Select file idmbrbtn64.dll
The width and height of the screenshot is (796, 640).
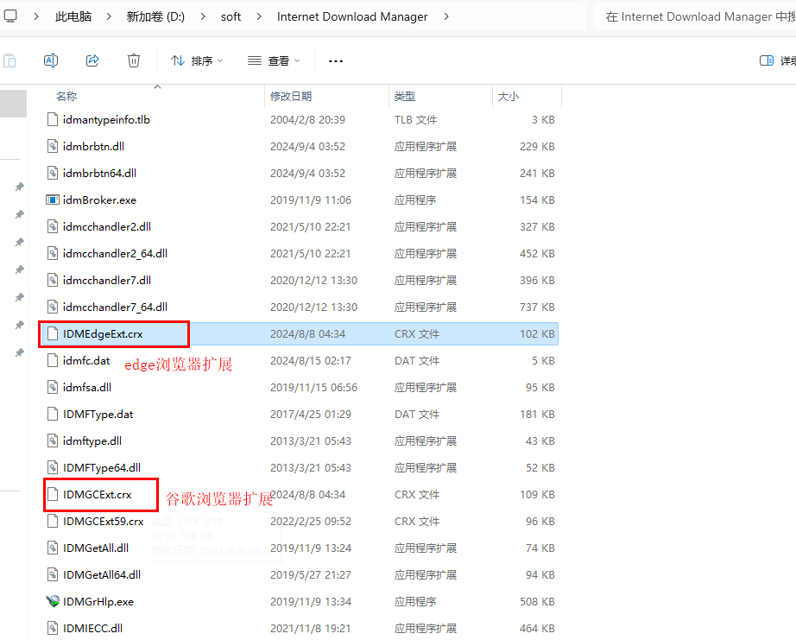(99, 174)
